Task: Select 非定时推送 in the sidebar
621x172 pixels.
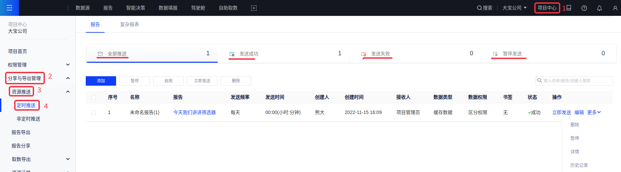Action: pyautogui.click(x=28, y=119)
